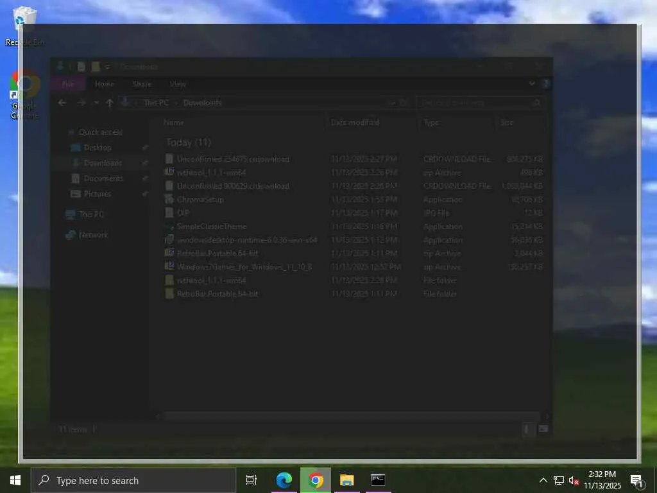The image size is (657, 493).
Task: Open File Explorer from the taskbar
Action: (x=347, y=480)
